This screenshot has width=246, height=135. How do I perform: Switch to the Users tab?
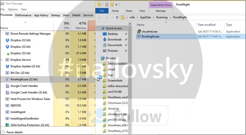point(66,15)
